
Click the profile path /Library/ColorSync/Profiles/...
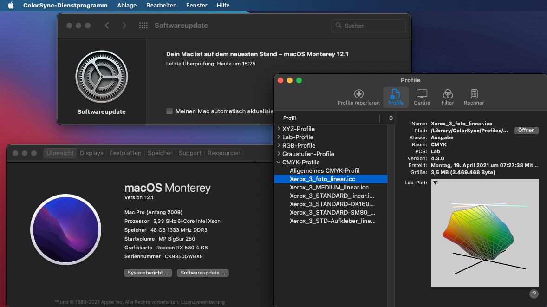click(469, 131)
